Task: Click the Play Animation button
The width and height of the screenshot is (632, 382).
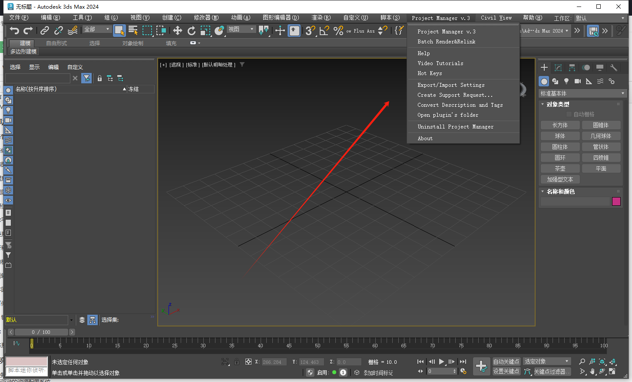Action: tap(441, 362)
